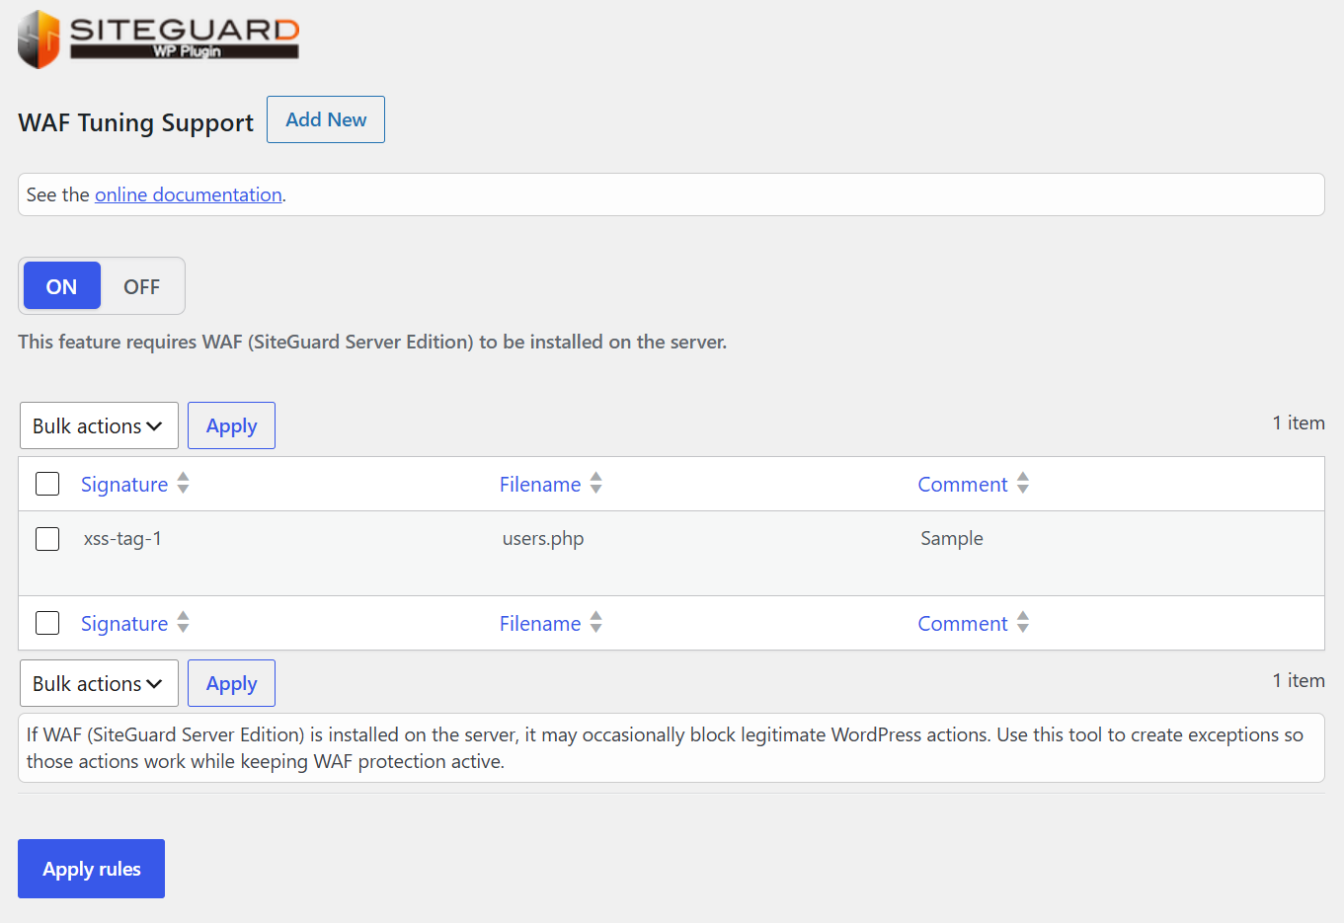
Task: Click sort arrows next to top Comment header
Action: pyautogui.click(x=1023, y=484)
